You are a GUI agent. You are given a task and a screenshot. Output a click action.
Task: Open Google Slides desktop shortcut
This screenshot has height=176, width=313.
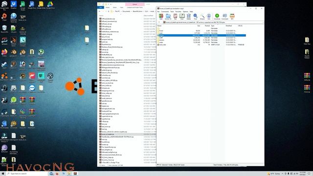(41, 5)
